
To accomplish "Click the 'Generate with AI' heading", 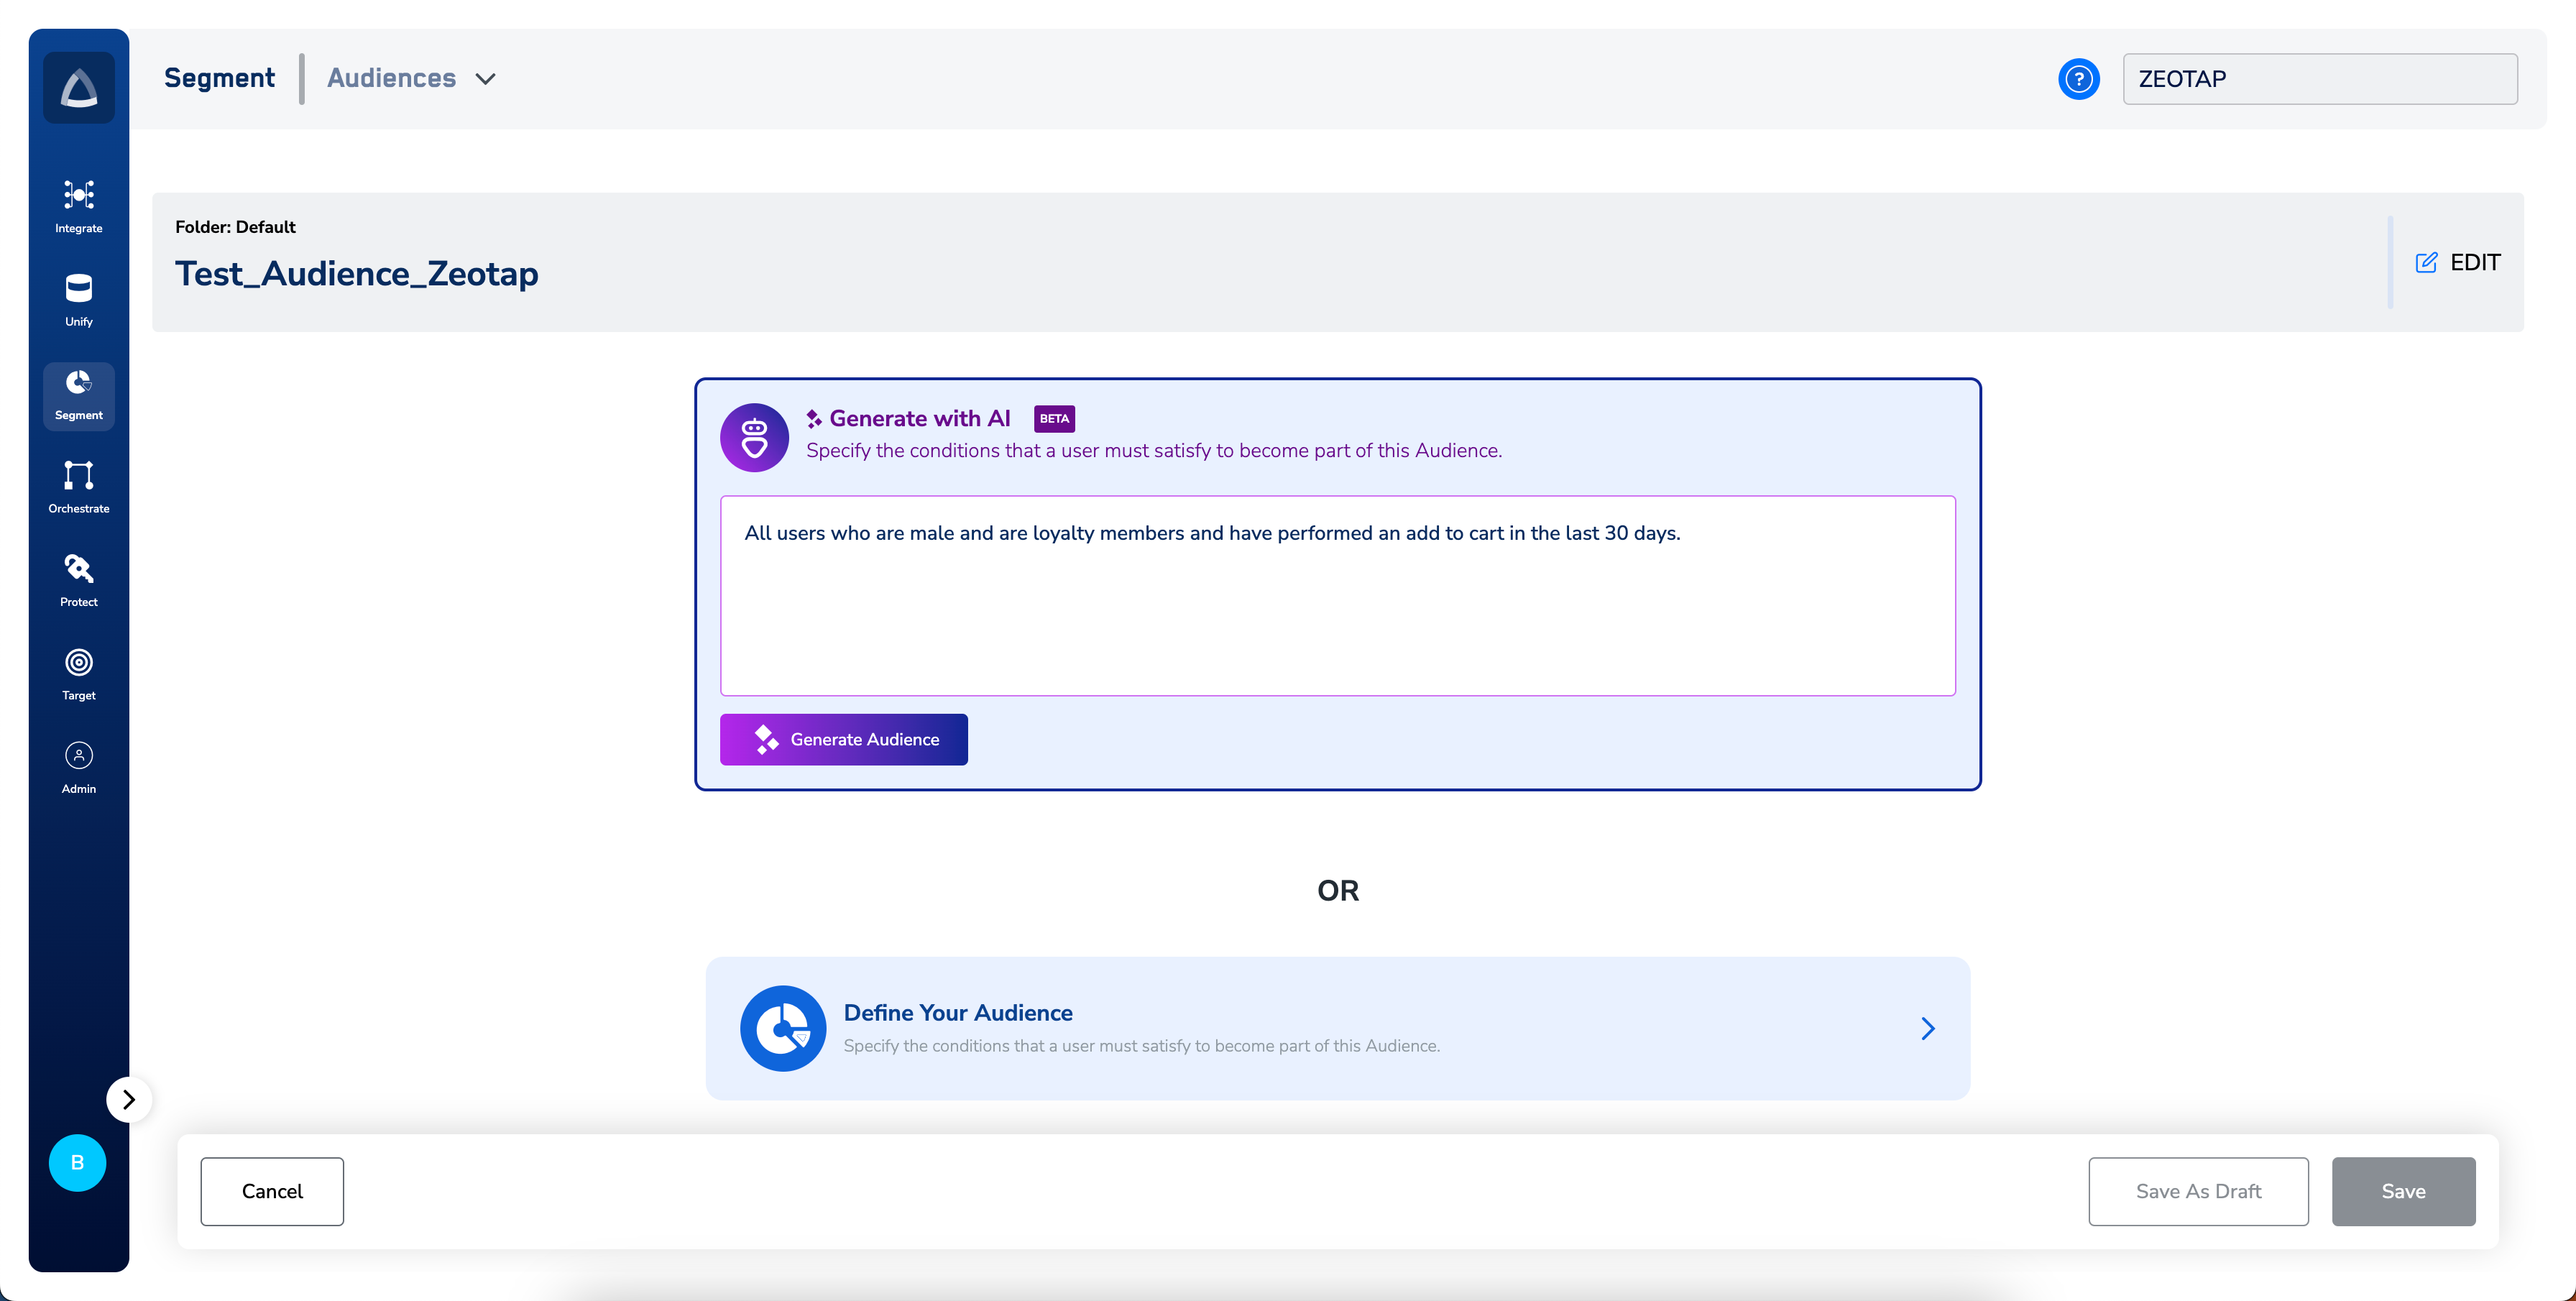I will coord(919,418).
